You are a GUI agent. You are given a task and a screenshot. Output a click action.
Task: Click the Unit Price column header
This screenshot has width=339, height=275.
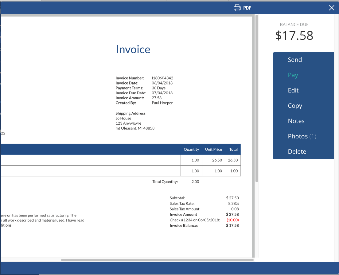(213, 149)
